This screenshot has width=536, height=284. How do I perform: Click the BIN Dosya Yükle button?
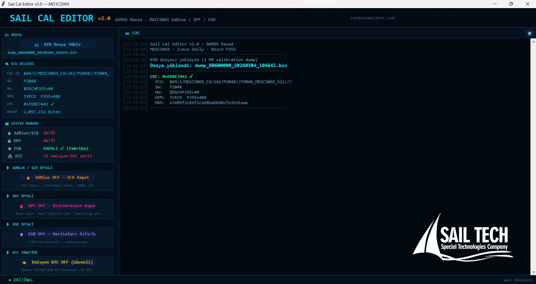coord(58,45)
